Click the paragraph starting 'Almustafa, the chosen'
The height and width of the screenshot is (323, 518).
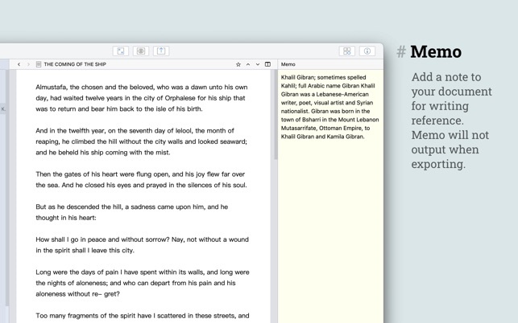click(x=142, y=98)
